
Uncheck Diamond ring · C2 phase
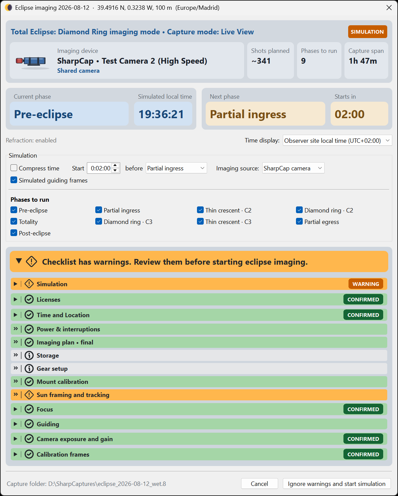(x=299, y=210)
